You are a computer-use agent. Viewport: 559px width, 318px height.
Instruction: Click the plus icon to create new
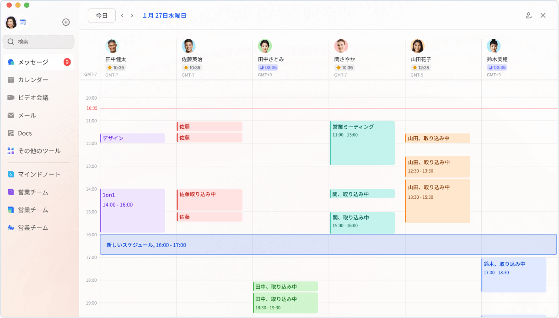click(x=66, y=22)
